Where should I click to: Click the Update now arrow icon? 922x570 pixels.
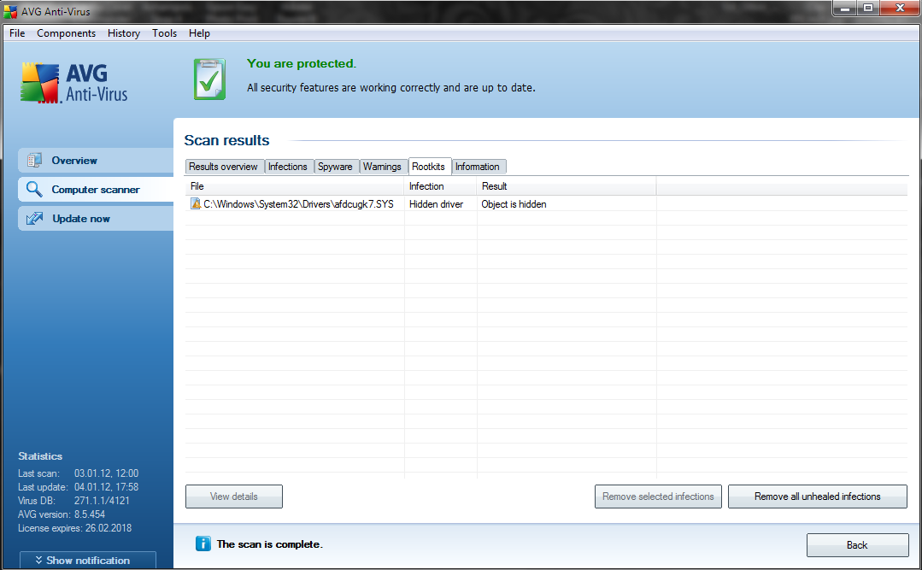pos(34,218)
